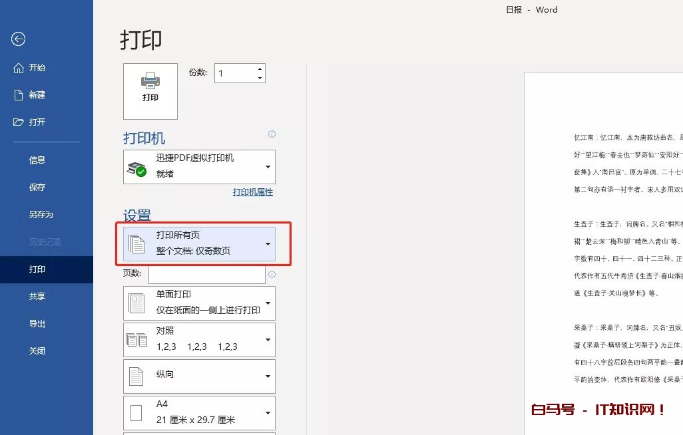Click the printer info icon beside 打印机

pos(272,134)
